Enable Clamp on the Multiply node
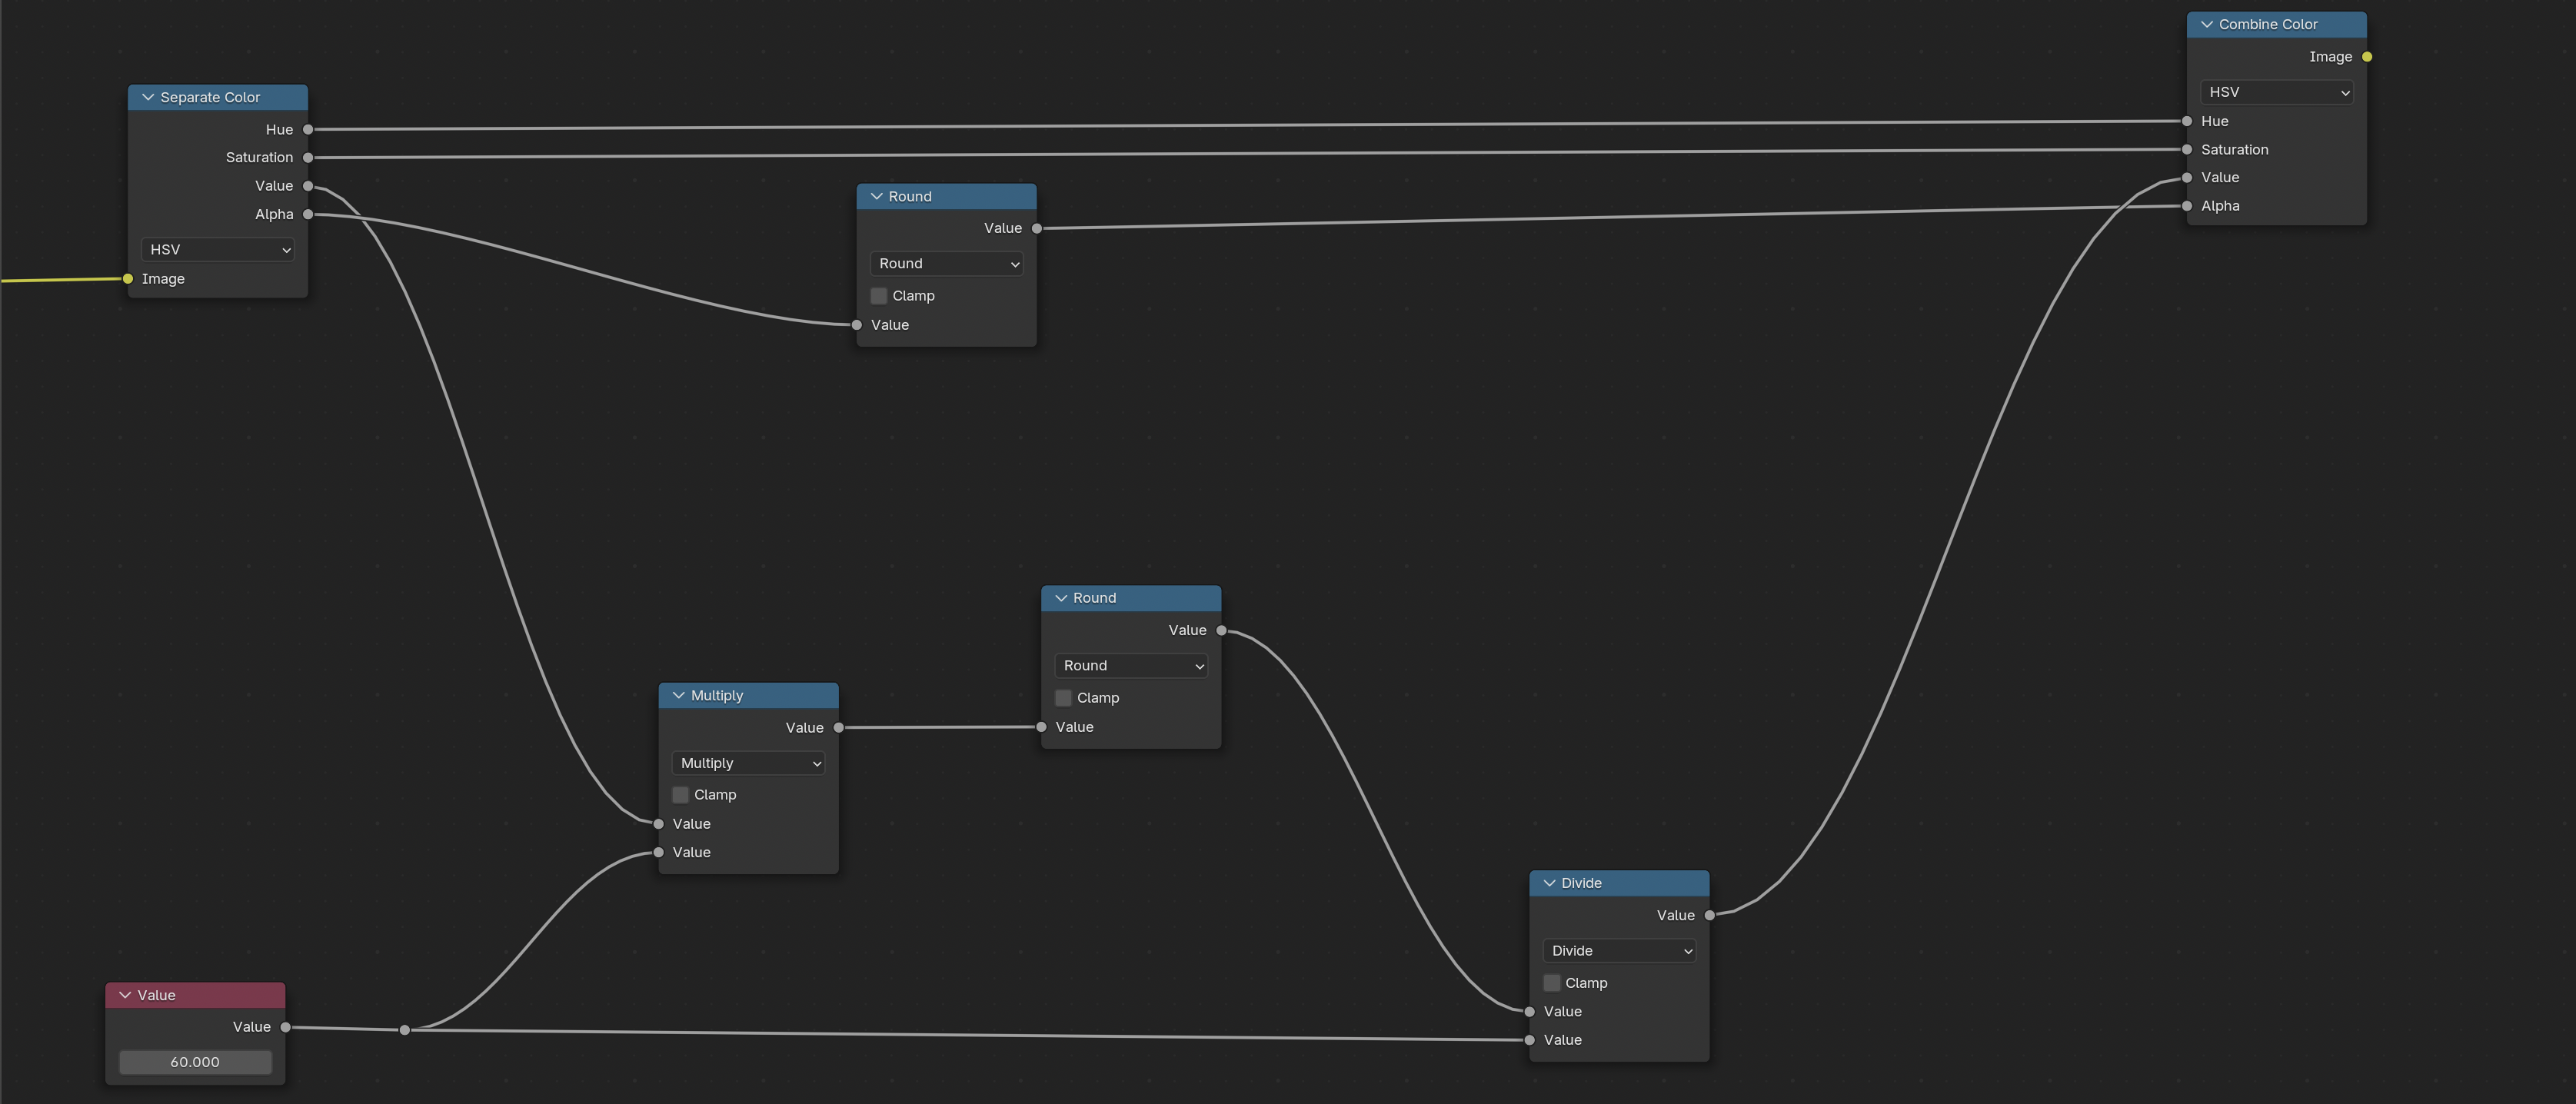The width and height of the screenshot is (2576, 1104). 681,794
